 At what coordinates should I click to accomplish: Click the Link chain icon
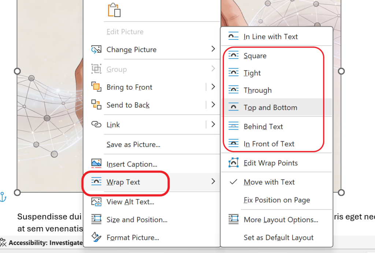click(96, 125)
